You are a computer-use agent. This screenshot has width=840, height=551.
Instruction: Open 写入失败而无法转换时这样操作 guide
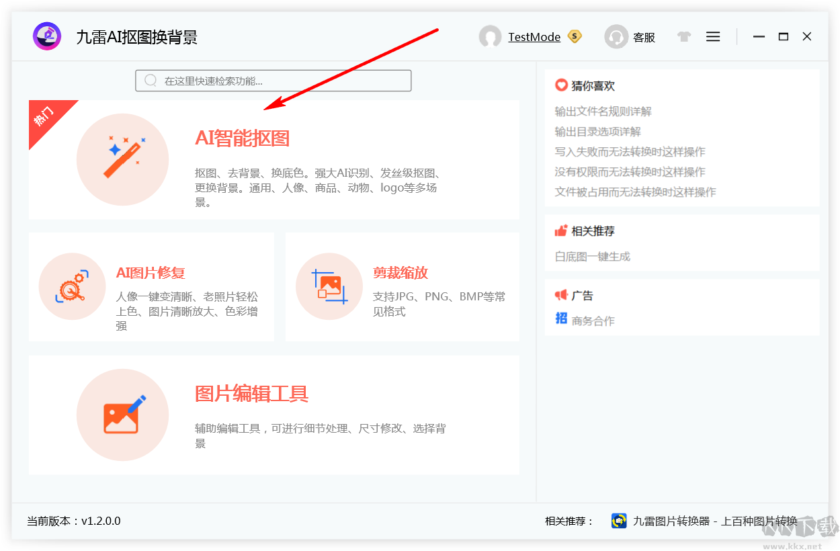626,151
